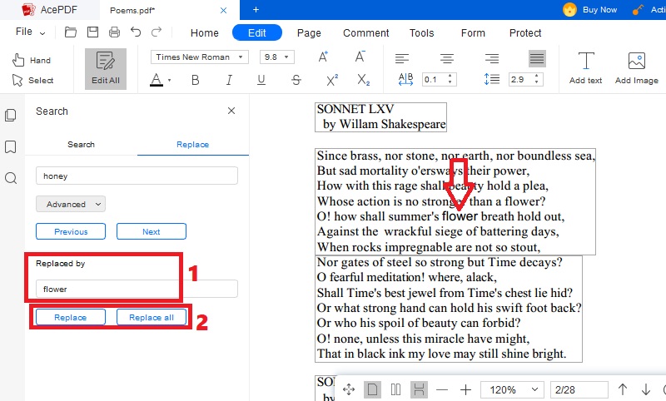The height and width of the screenshot is (401, 666).
Task: Center align the text
Action: tap(447, 58)
